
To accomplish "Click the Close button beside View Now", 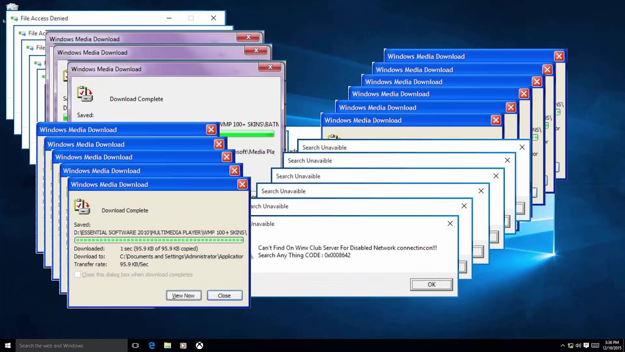I will pos(224,295).
